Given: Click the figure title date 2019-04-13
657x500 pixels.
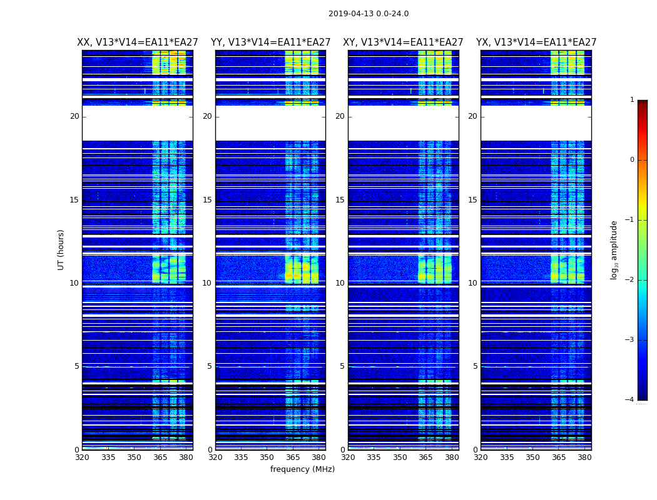Looking at the screenshot, I should point(368,14).
